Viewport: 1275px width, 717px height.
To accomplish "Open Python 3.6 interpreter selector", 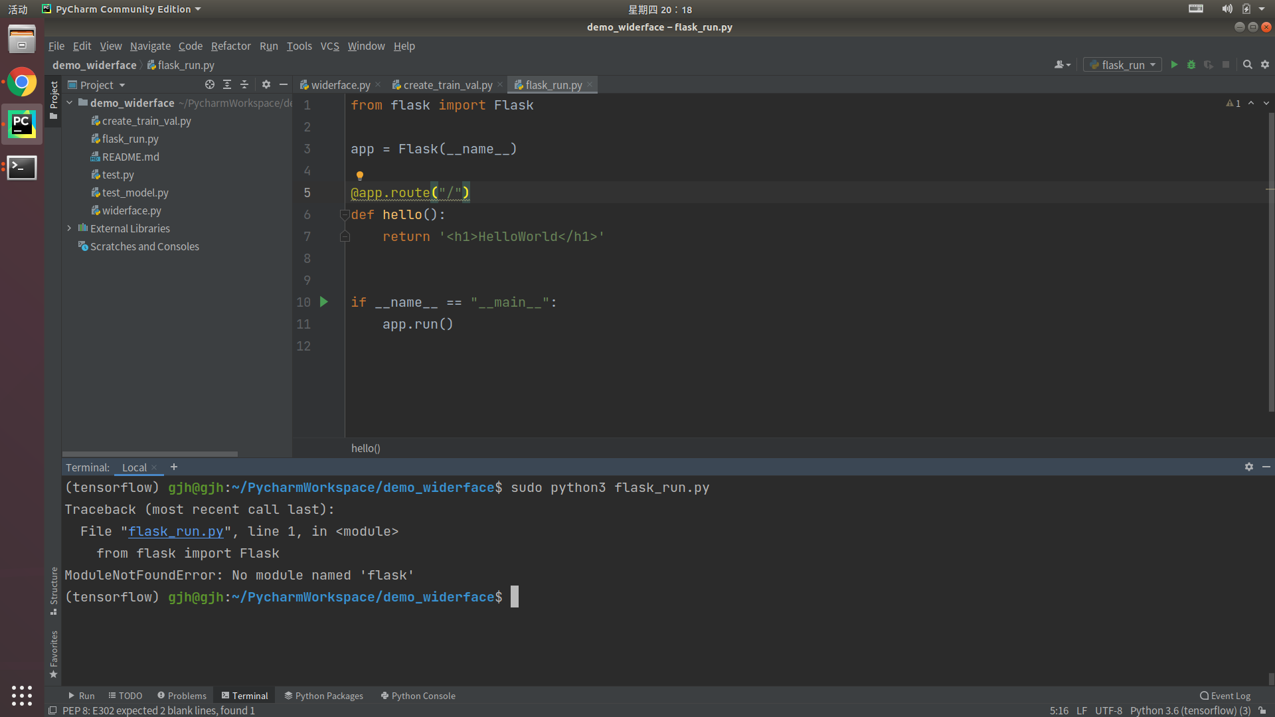I will [1190, 710].
